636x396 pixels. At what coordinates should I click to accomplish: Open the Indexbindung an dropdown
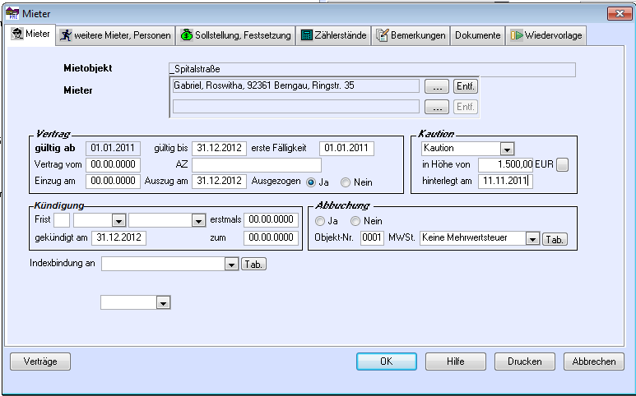coord(230,264)
